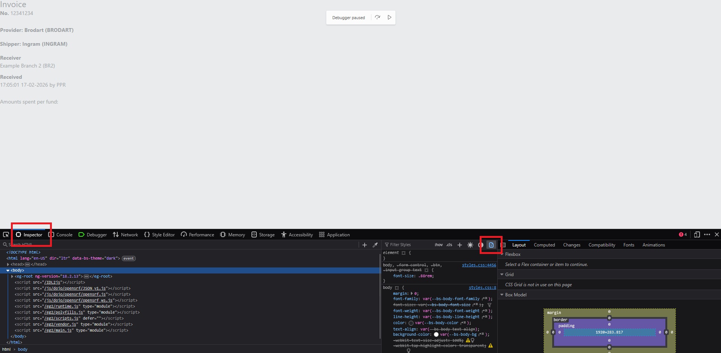Add a new style rule plus icon
The width and height of the screenshot is (721, 353).
click(x=459, y=245)
